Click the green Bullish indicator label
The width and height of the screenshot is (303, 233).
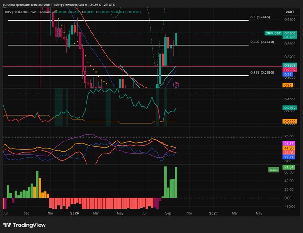pyautogui.click(x=274, y=170)
